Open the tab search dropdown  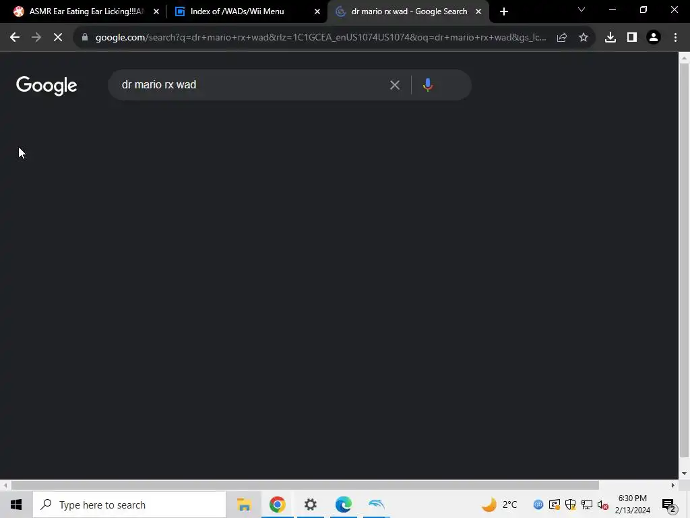582,9
